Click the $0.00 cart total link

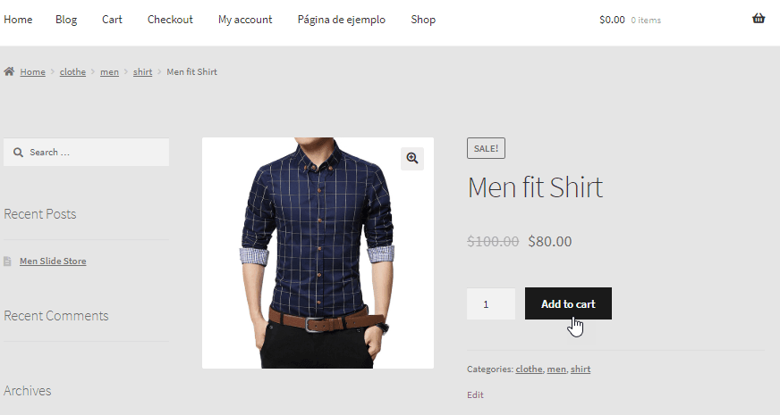tap(612, 20)
